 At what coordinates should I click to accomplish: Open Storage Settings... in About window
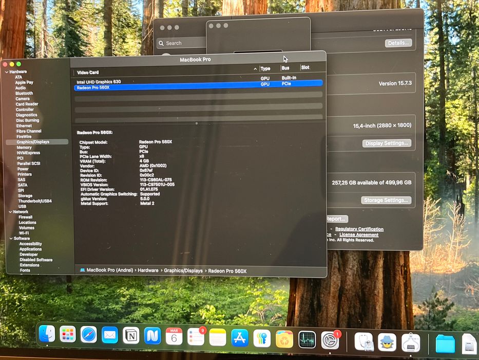tap(386, 200)
